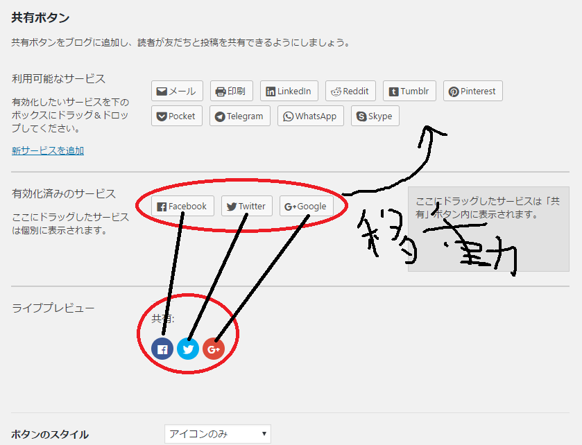
Task: Click the red Google+ preview icon
Action: (214, 349)
